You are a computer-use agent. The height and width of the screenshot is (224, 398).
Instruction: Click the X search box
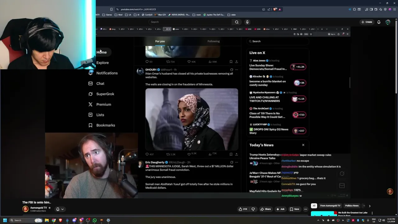(x=278, y=41)
